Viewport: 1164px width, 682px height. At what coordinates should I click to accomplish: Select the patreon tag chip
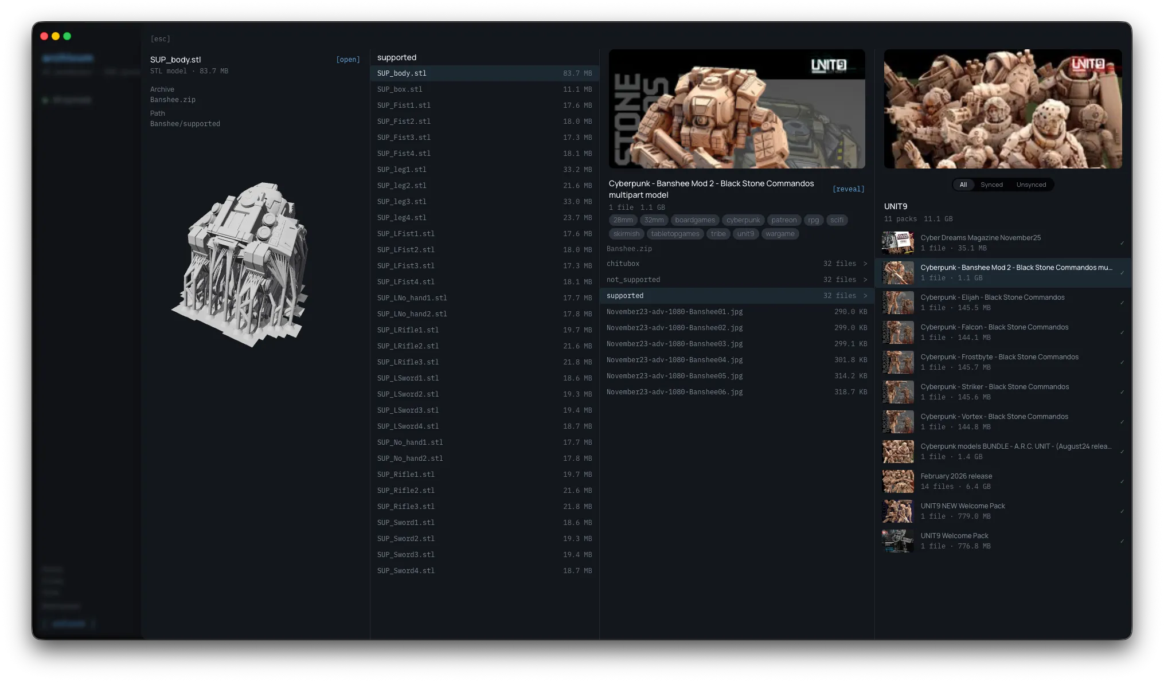coord(784,220)
